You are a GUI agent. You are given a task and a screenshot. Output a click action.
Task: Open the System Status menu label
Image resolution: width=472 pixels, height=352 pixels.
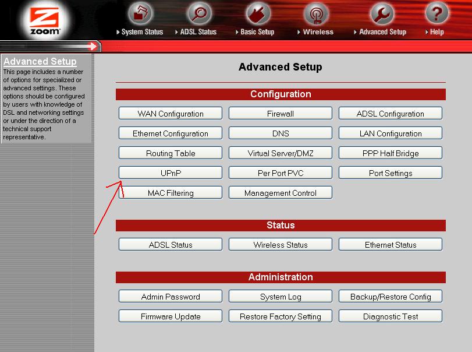click(x=142, y=32)
